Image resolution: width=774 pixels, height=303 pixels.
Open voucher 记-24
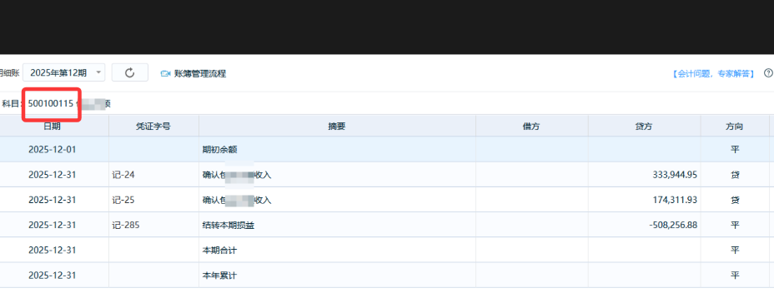click(x=123, y=175)
